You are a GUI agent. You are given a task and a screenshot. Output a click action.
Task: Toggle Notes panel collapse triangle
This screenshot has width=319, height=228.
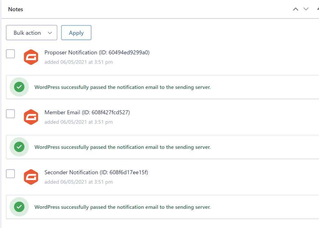318,9
